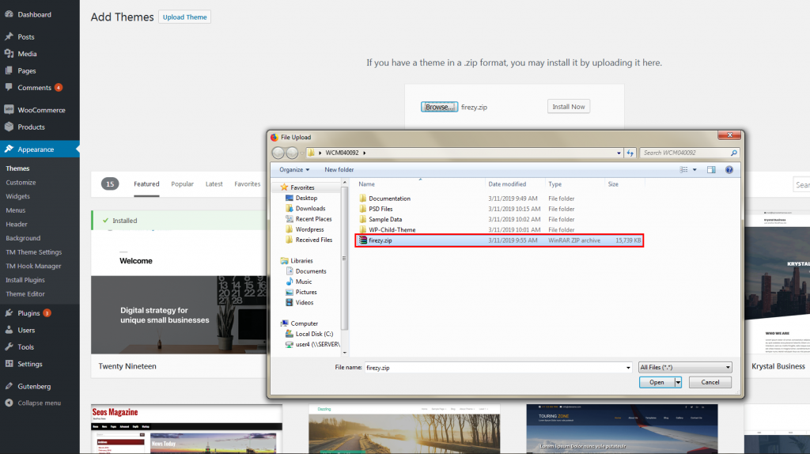Open the view options dropdown arrow
The height and width of the screenshot is (454, 810).
click(695, 169)
